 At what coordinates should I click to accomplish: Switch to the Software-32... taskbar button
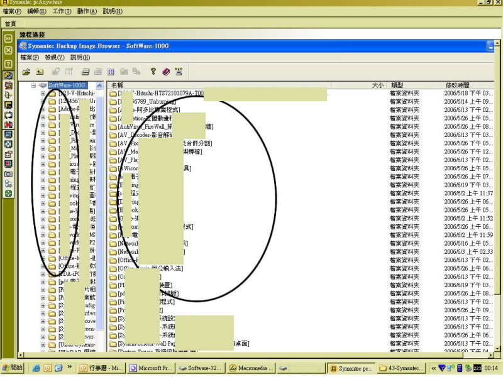click(x=201, y=368)
